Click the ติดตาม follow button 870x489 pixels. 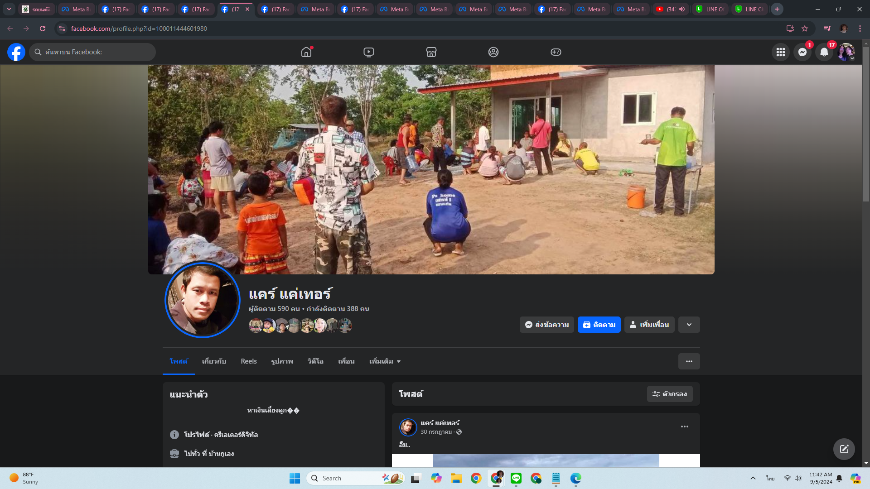pos(599,325)
